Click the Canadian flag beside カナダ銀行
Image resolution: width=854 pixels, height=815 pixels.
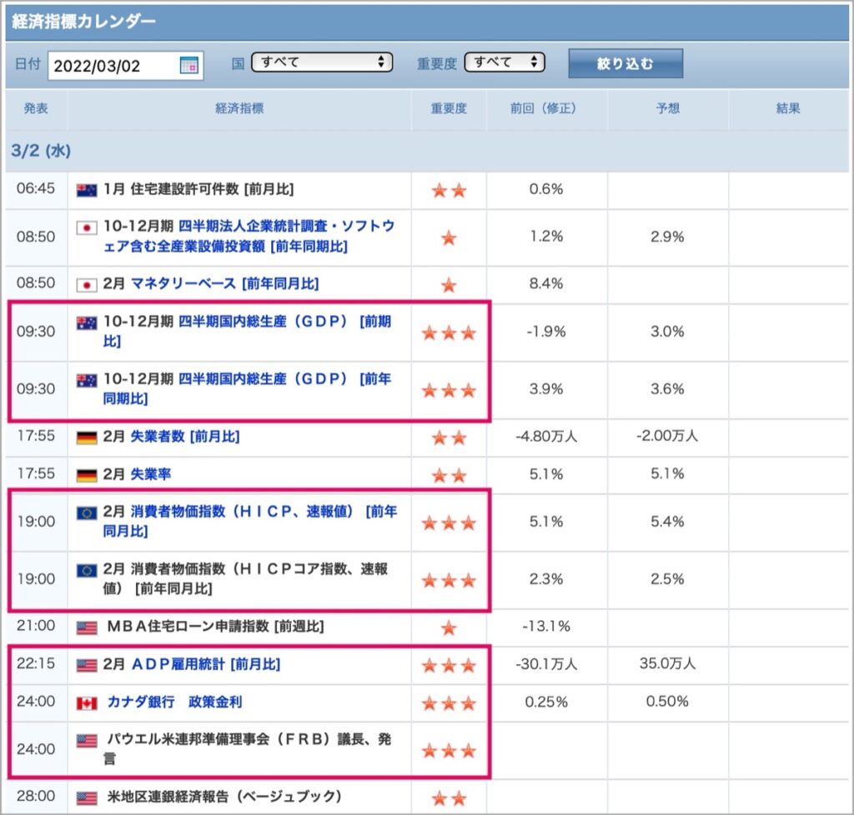point(87,703)
